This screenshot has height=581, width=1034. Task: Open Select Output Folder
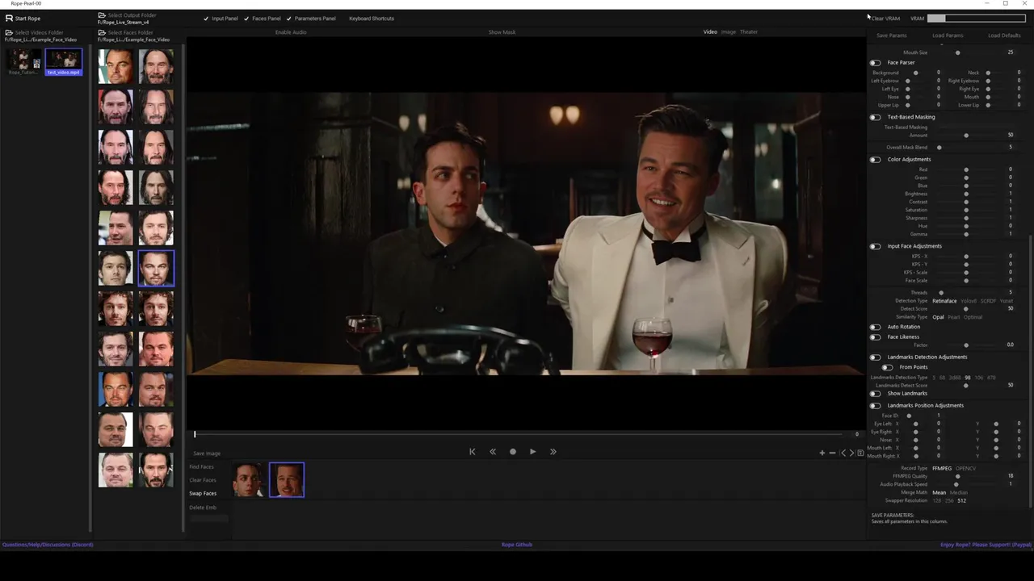click(127, 15)
